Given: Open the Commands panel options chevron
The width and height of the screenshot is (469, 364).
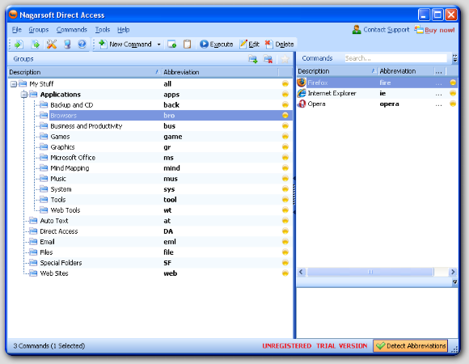Looking at the screenshot, I should pyautogui.click(x=455, y=58).
